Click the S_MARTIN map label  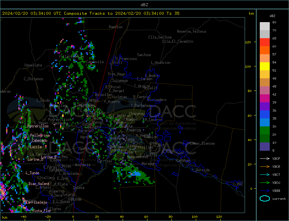click(133, 131)
